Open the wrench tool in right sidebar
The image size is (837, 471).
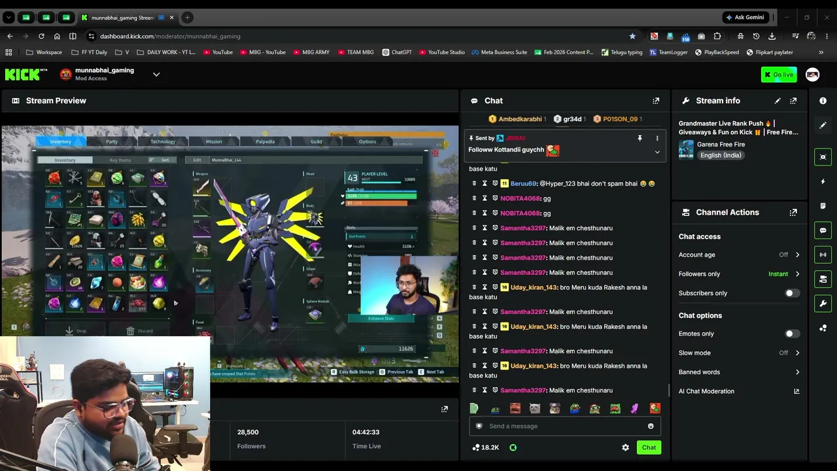(x=823, y=304)
